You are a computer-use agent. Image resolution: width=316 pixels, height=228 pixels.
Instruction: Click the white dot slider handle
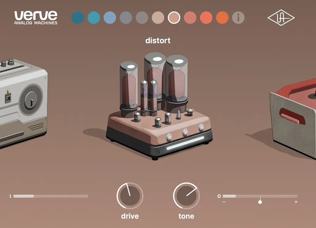(260, 202)
